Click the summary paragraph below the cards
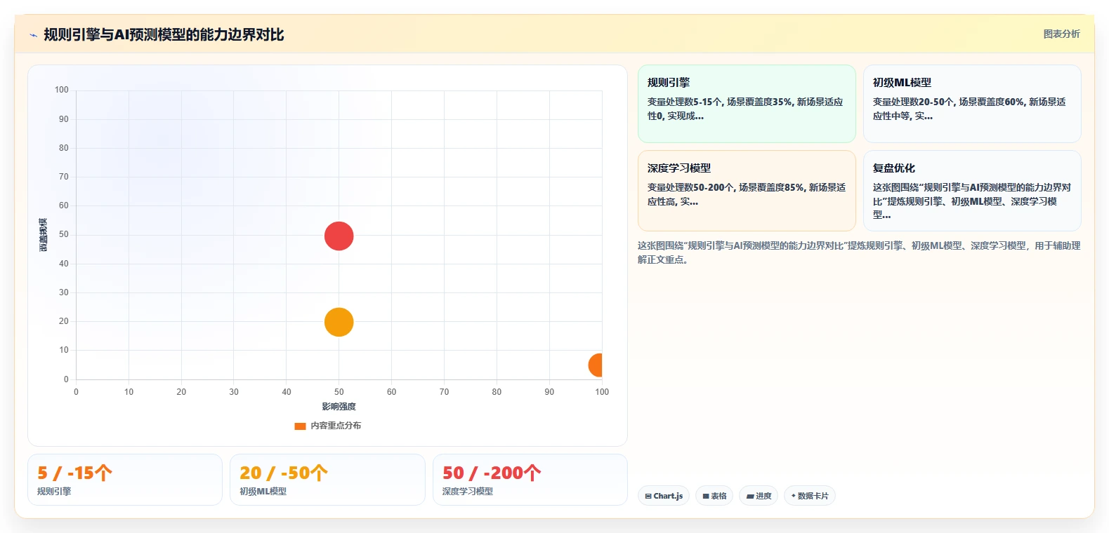This screenshot has height=533, width=1109. [x=859, y=252]
